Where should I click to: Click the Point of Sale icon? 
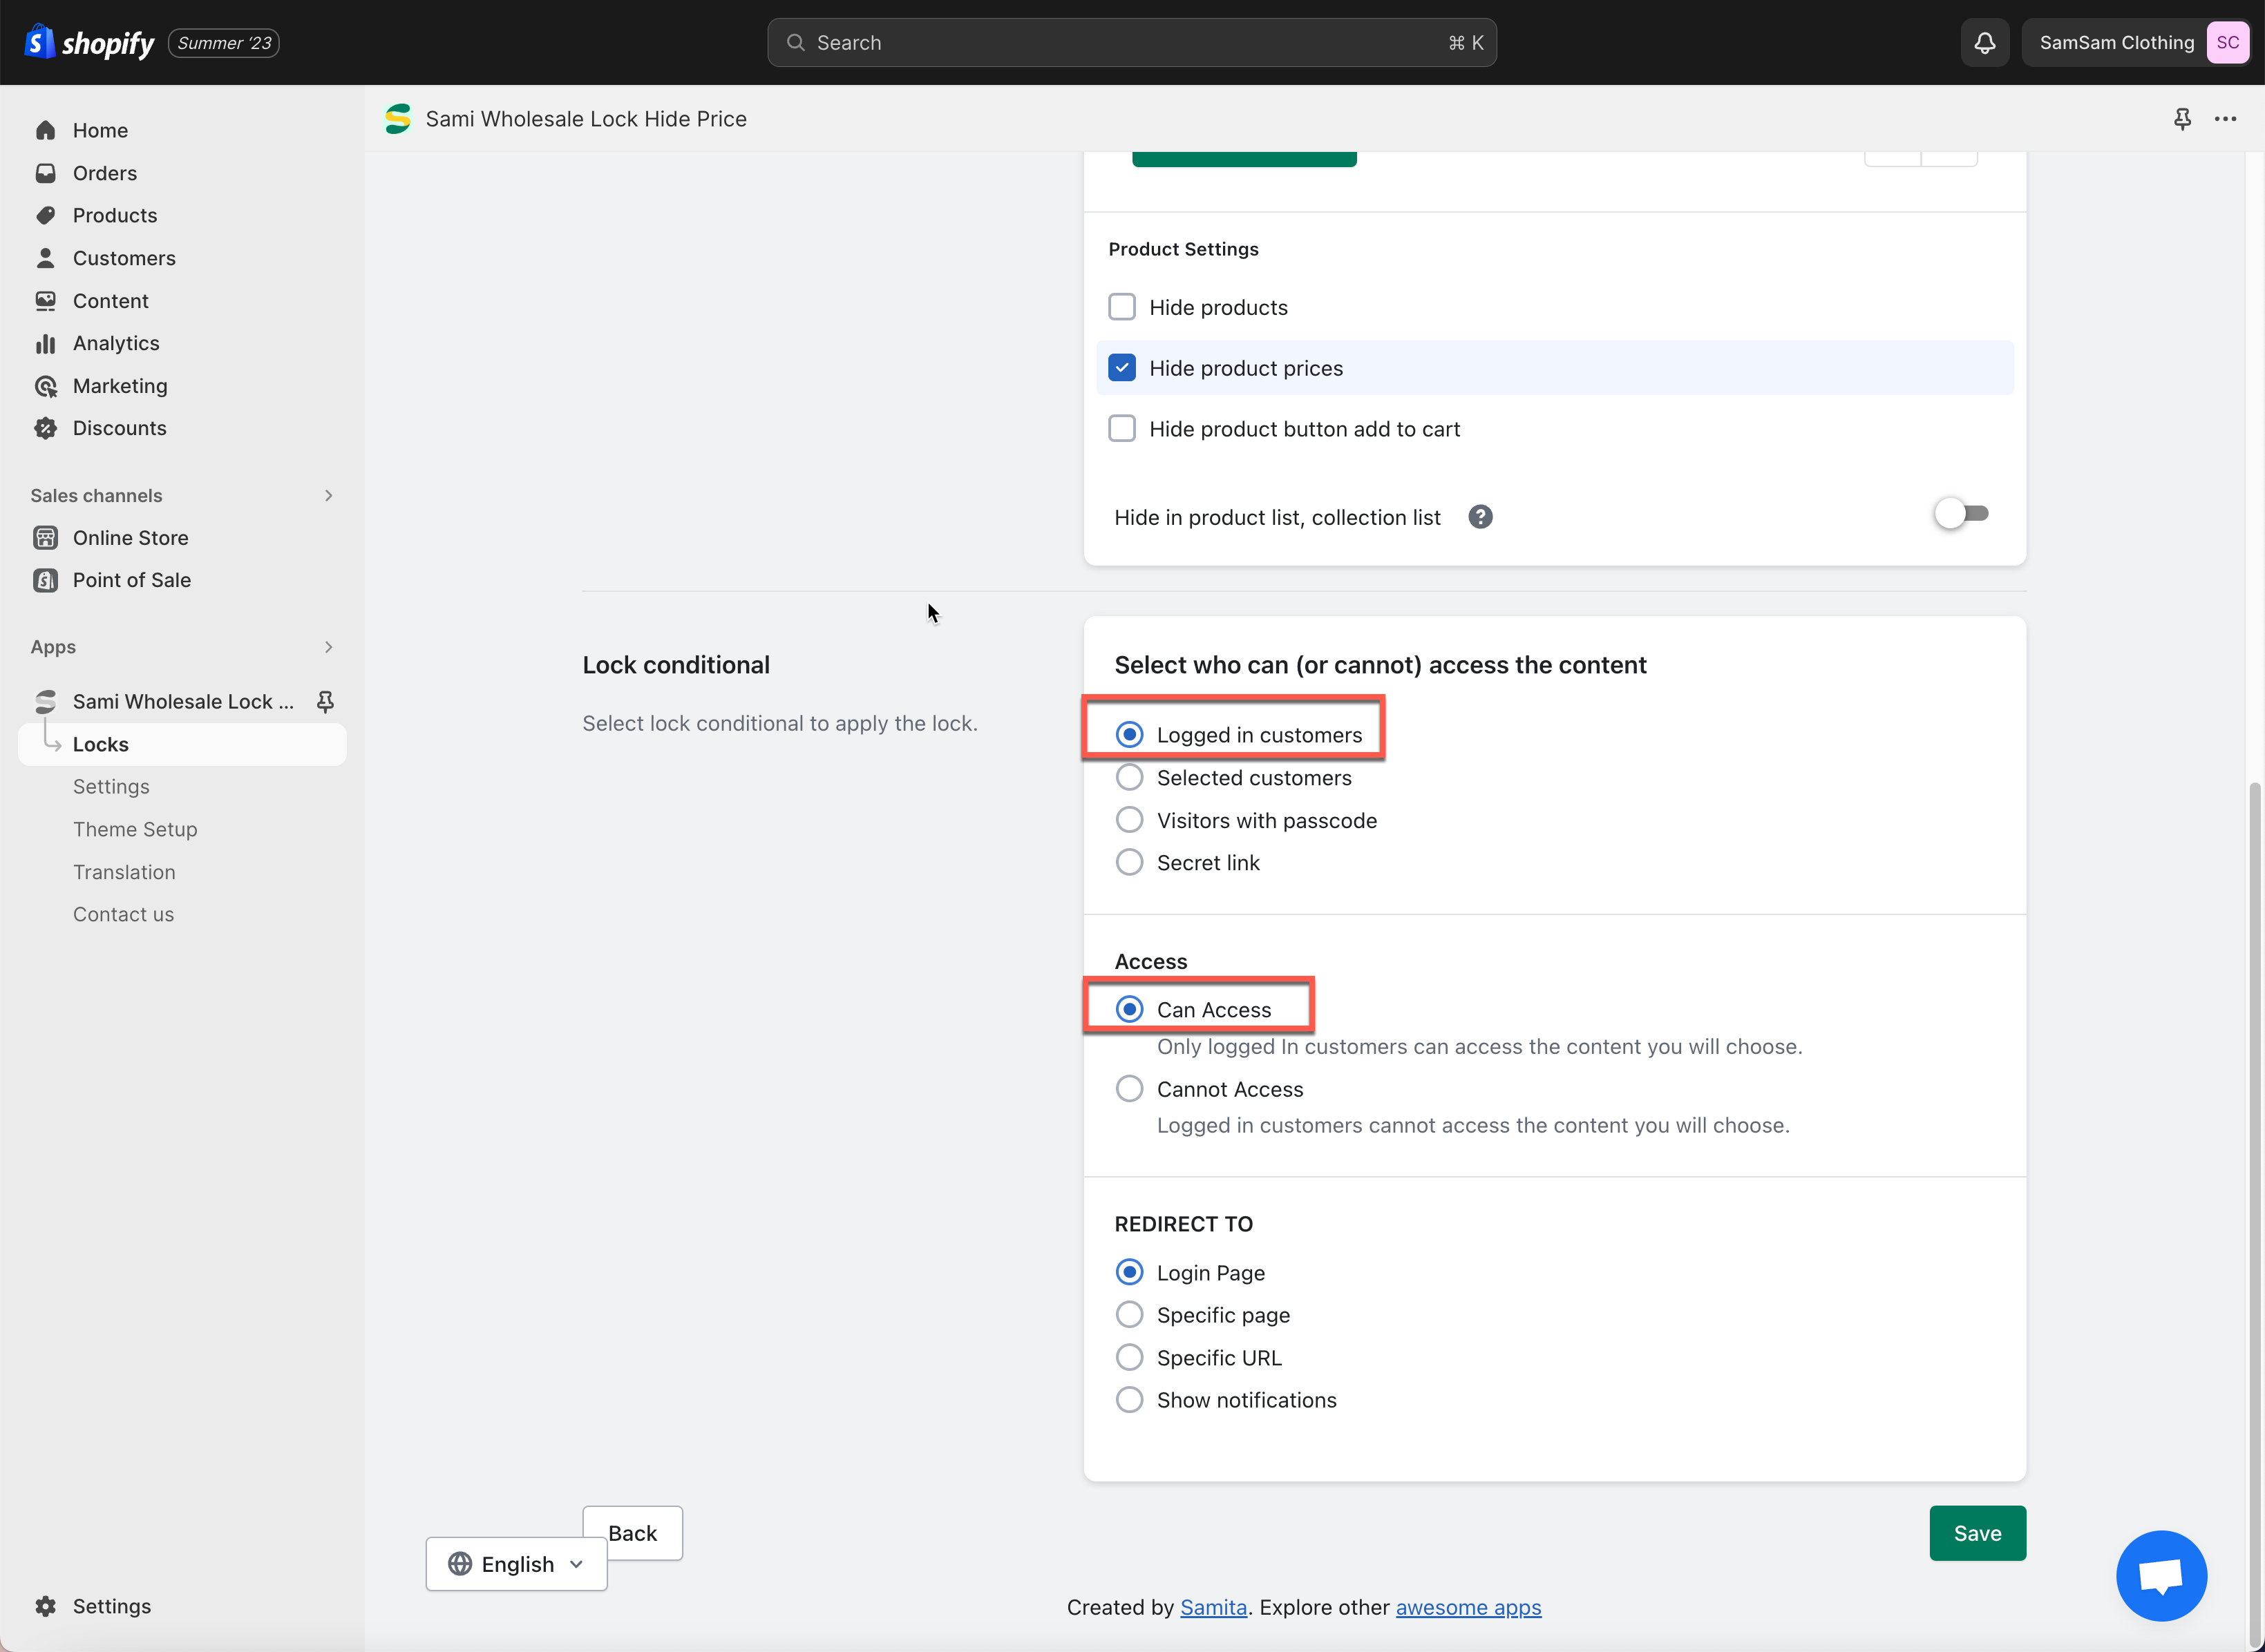(46, 580)
